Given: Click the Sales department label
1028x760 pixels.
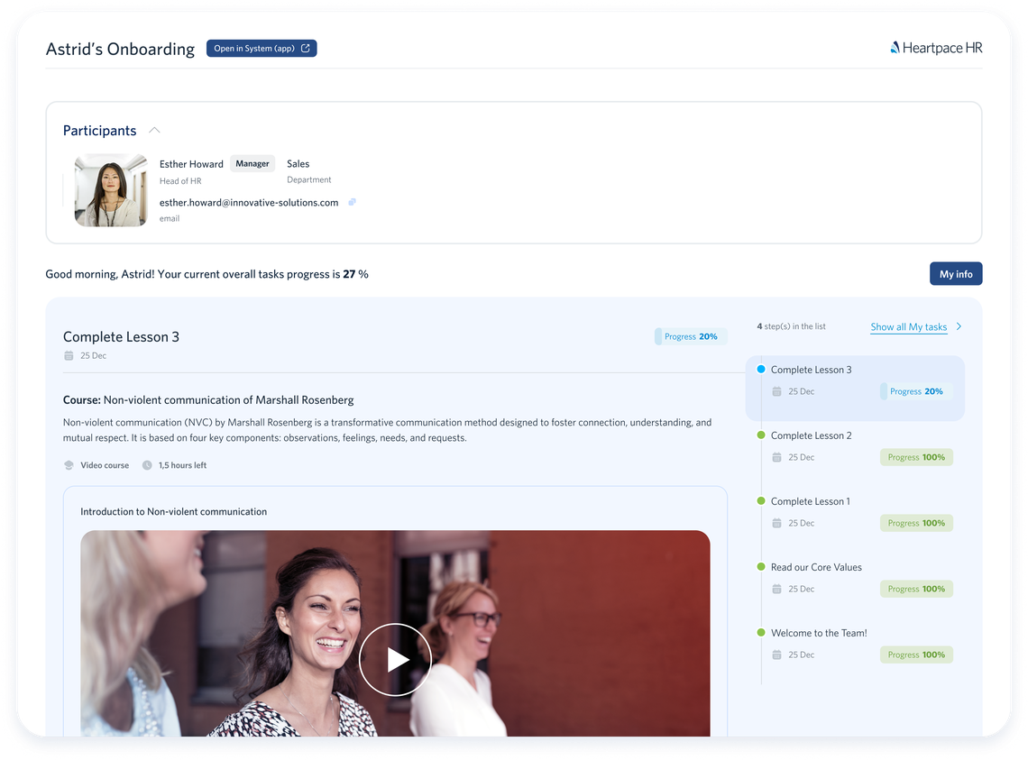Looking at the screenshot, I should tap(298, 164).
